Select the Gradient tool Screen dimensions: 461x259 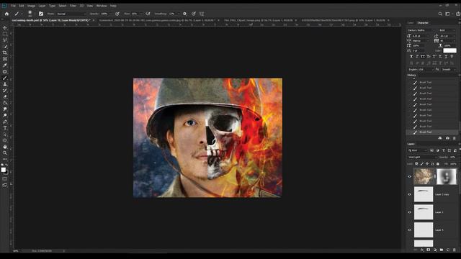5,103
